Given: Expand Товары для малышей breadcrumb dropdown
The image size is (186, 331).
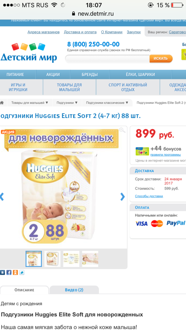Looking at the screenshot, I should coord(30,103).
